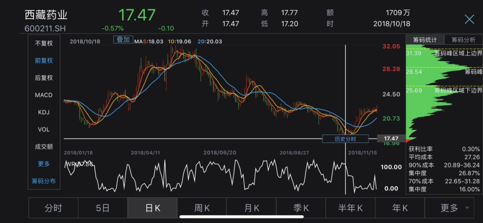Screen dimensions: 483x223
Task: Click 筹码峰区域上边界 label at 31.39
Action: (458, 53)
